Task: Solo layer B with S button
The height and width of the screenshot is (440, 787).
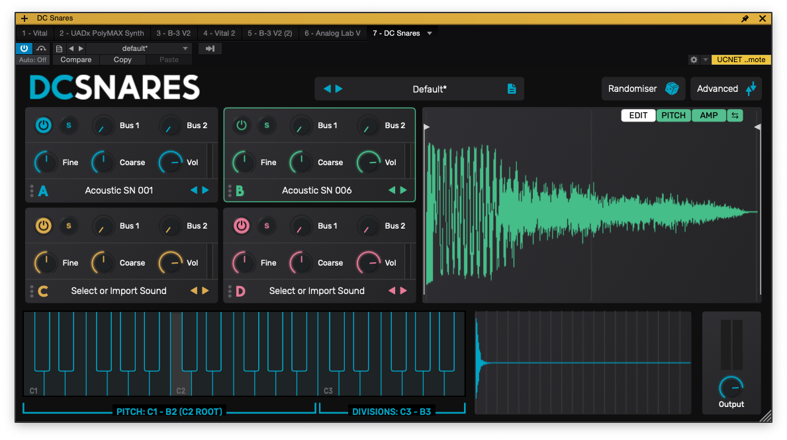Action: point(267,126)
